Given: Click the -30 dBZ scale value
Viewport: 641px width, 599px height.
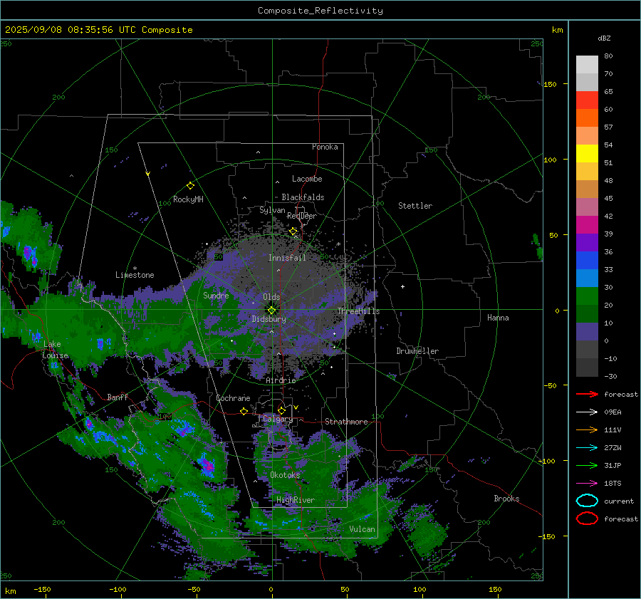Looking at the screenshot, I should coord(610,376).
